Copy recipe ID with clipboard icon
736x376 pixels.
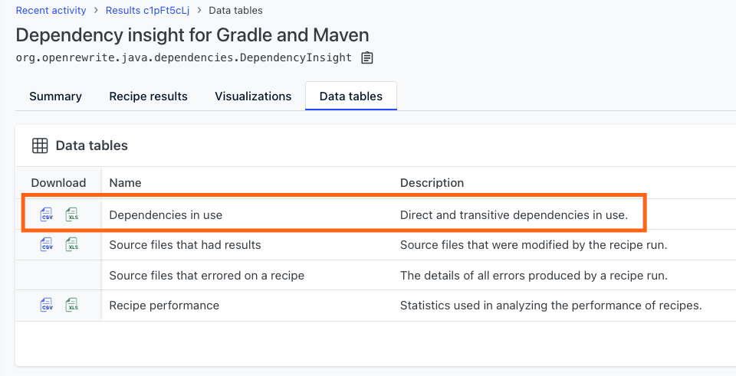coord(367,57)
